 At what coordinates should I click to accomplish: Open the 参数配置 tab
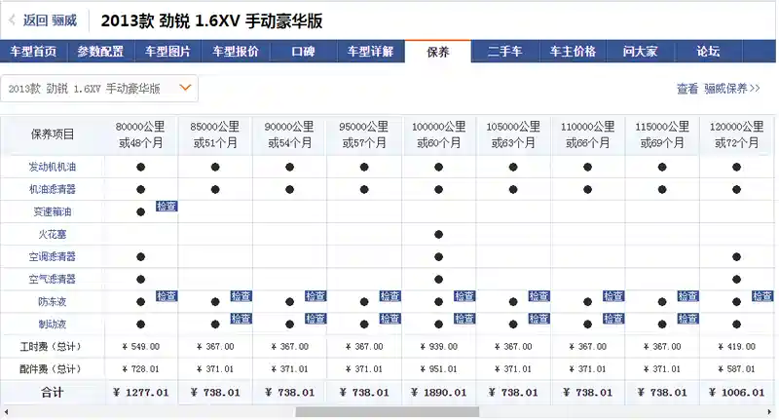pos(100,52)
